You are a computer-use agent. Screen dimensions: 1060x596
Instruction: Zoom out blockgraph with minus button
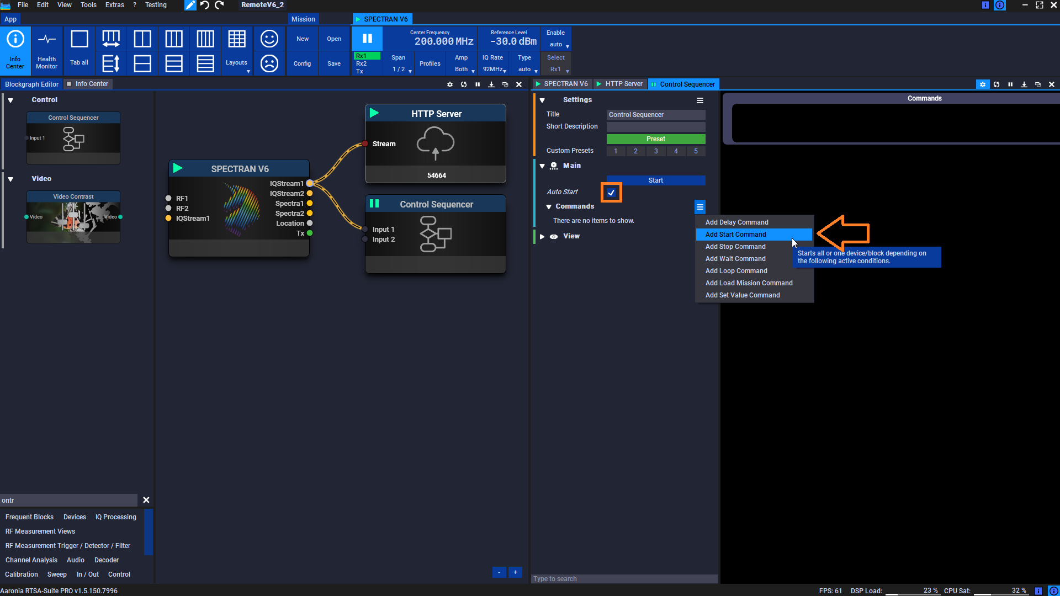499,572
